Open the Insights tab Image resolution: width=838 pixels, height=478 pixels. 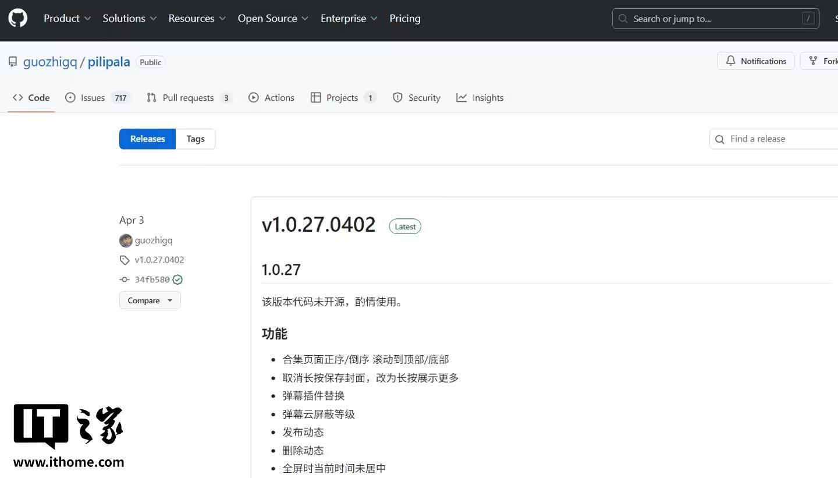pos(480,98)
